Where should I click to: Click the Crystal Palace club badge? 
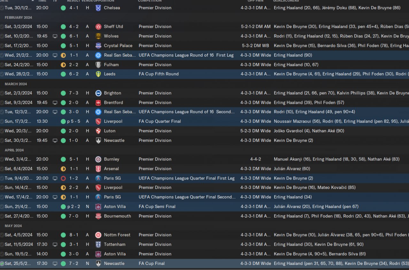coord(98,46)
